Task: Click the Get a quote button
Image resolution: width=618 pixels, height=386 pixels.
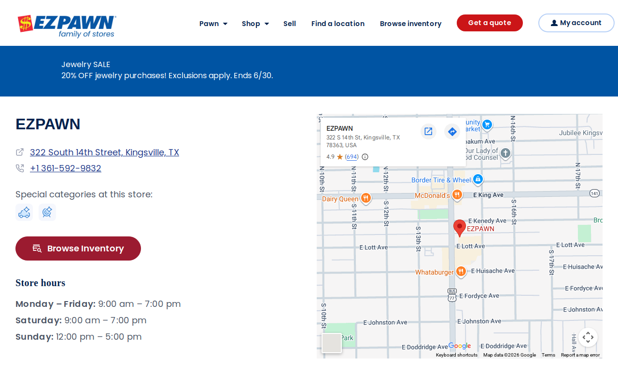Action: point(490,23)
